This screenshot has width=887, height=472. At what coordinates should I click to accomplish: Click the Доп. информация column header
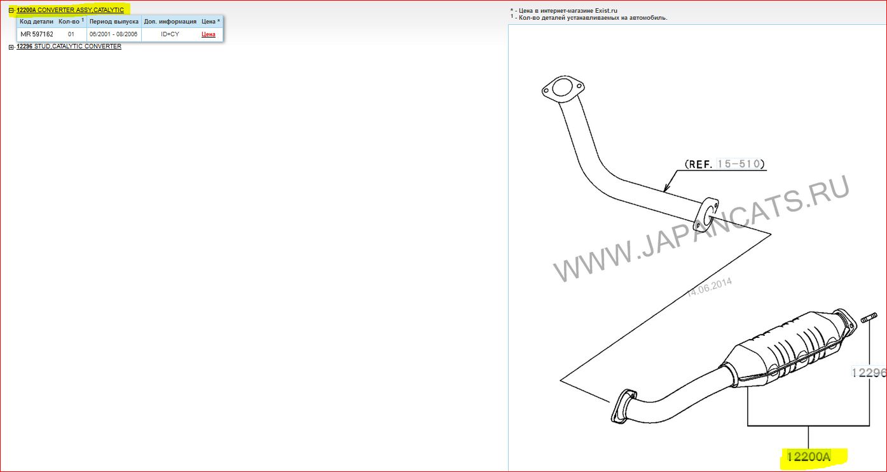click(170, 22)
